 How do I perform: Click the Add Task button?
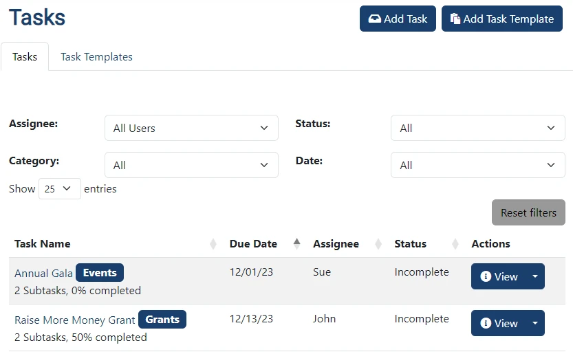[x=398, y=19]
